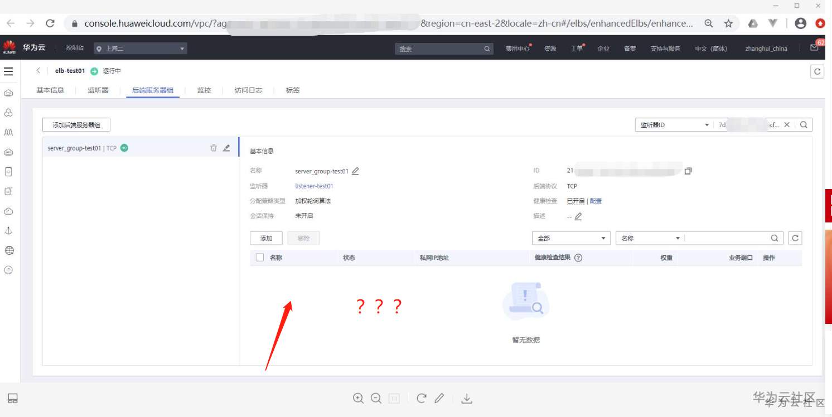
Task: Click the browser back arrow
Action: click(11, 23)
